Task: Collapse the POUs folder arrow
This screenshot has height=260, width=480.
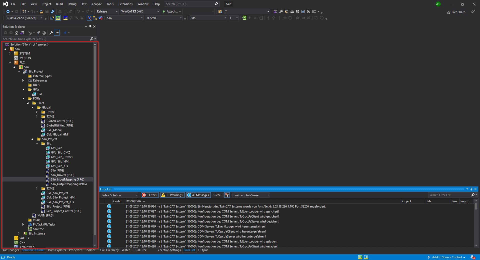Action: click(23, 98)
